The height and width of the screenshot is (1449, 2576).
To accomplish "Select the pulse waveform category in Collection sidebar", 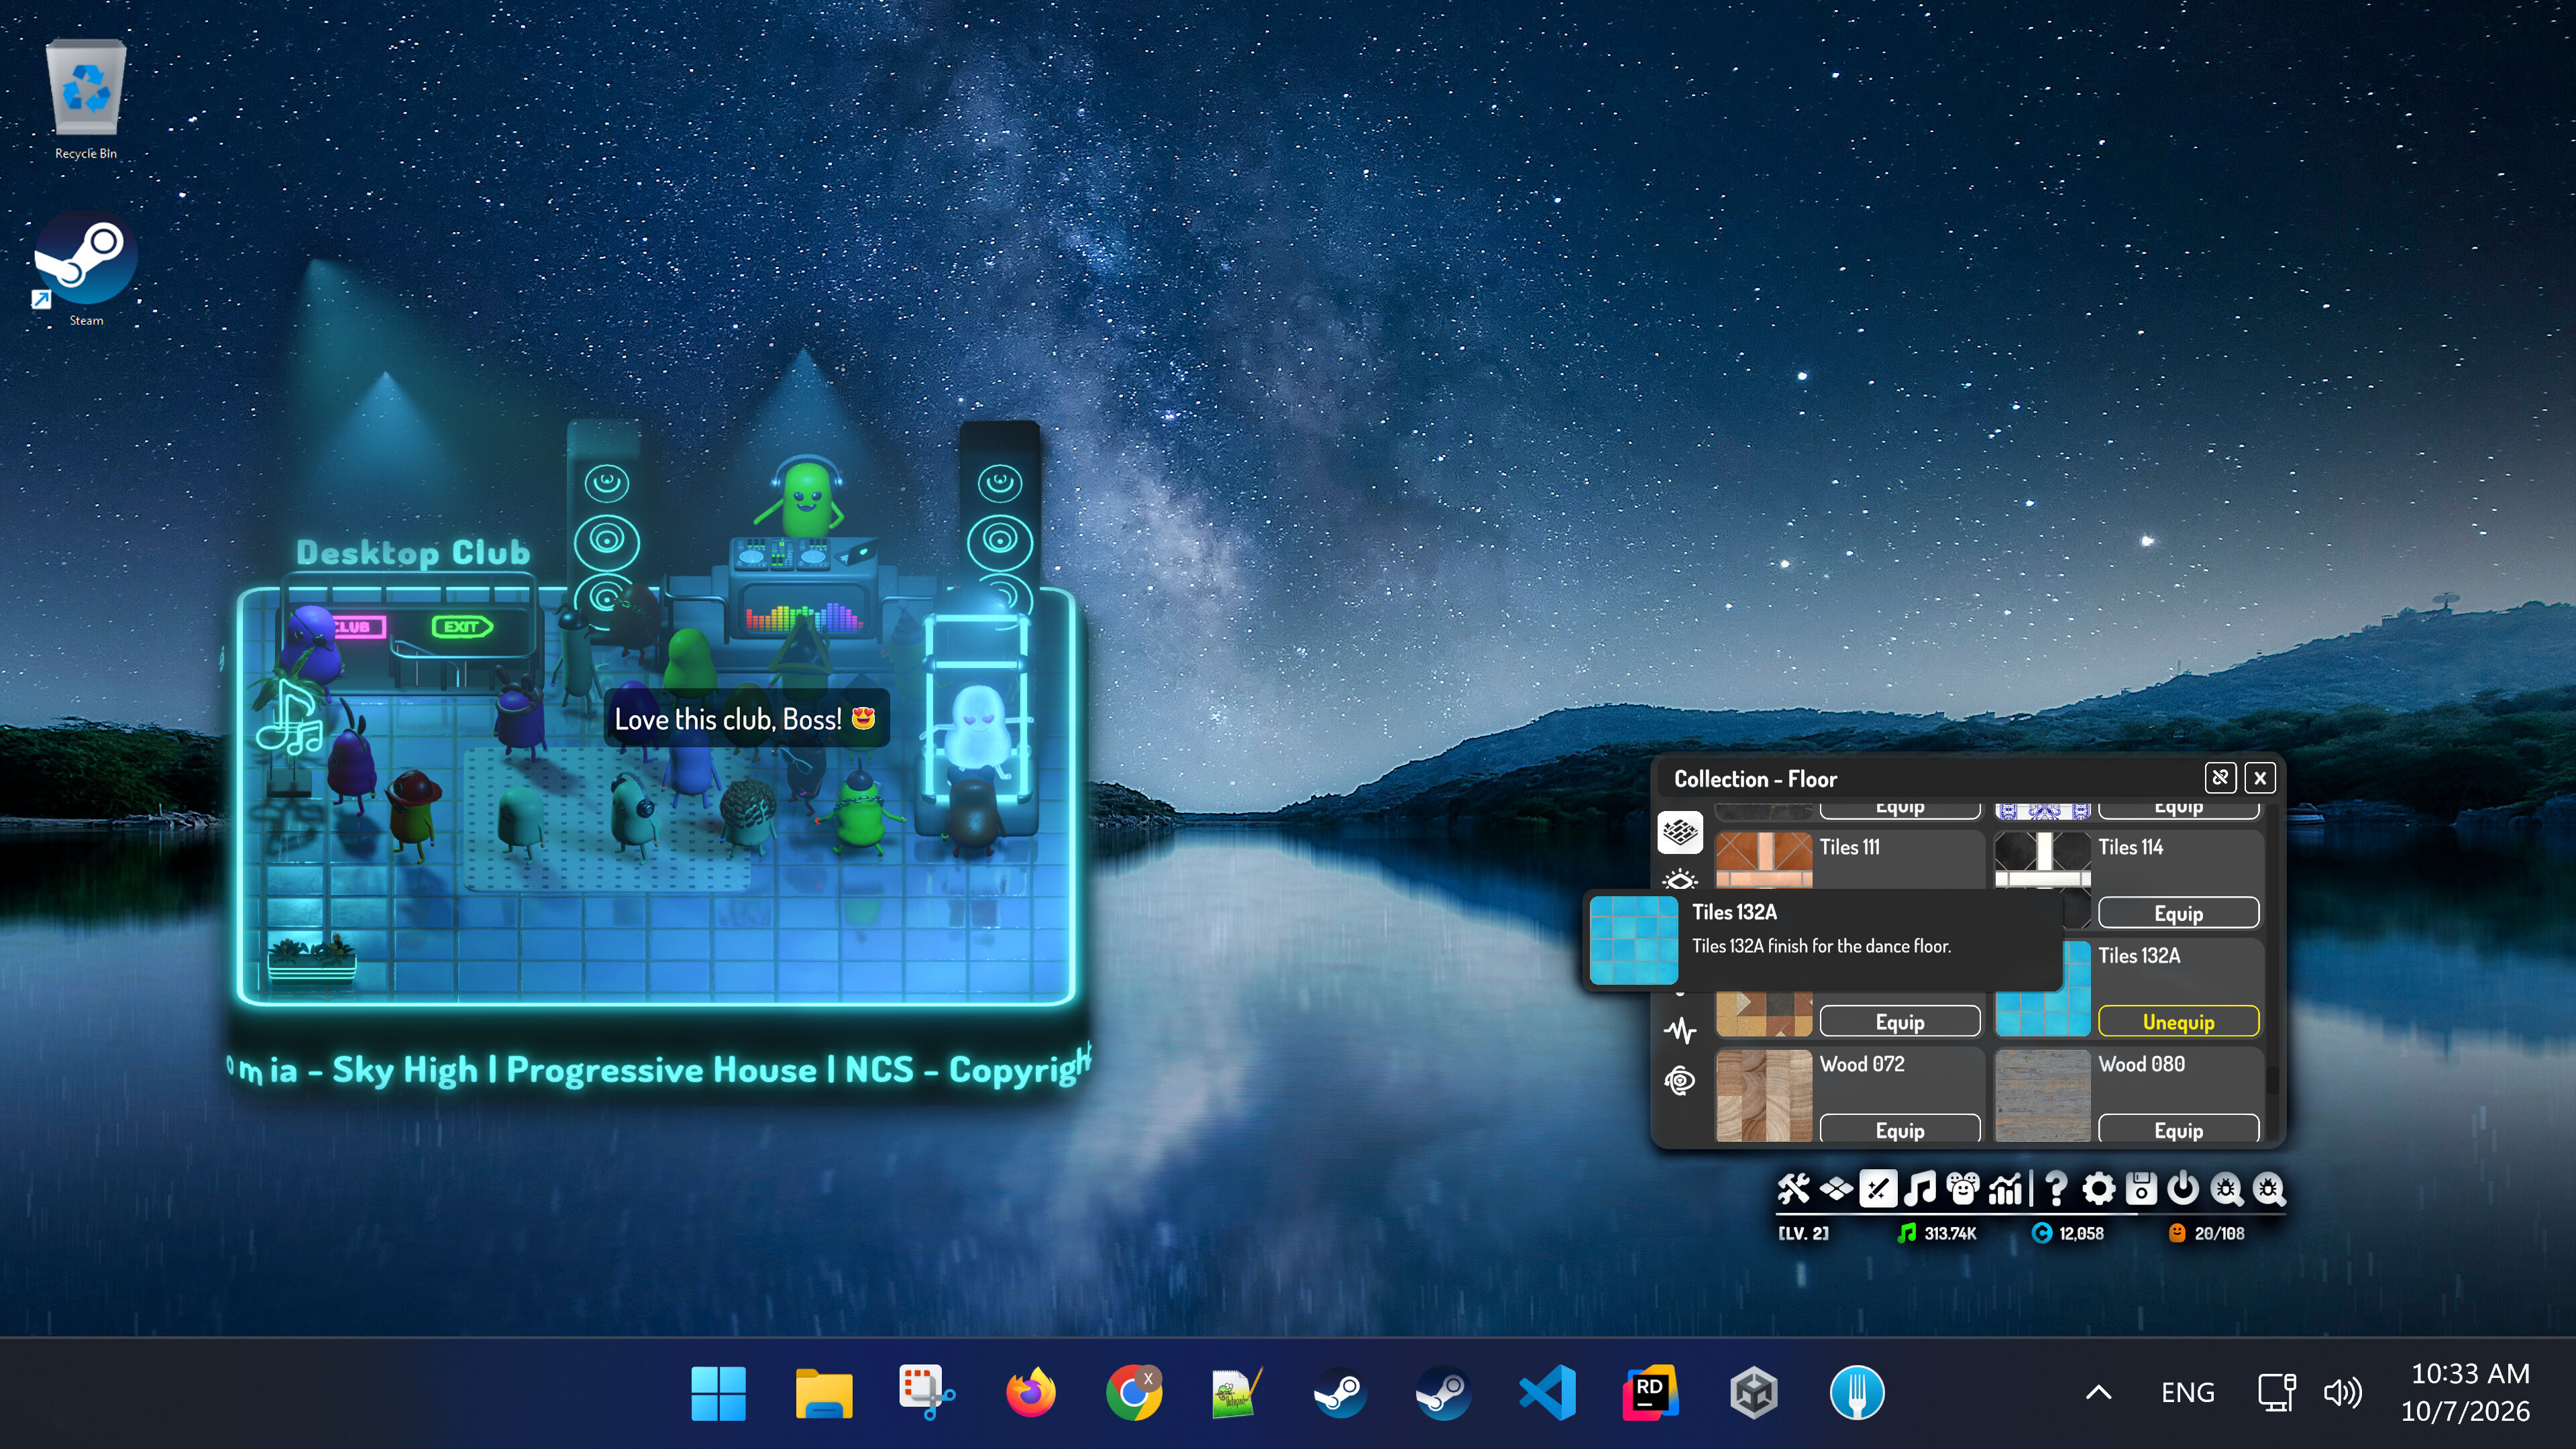I will [1680, 1030].
